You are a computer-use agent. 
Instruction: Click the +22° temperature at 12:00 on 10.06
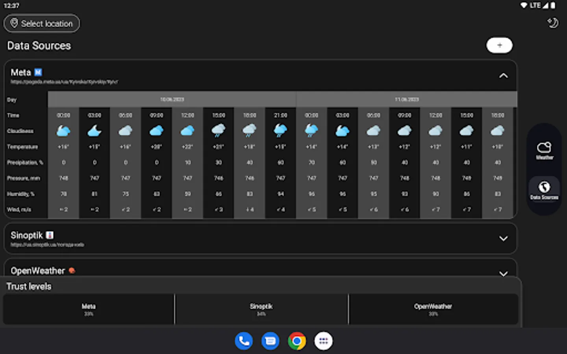click(187, 147)
